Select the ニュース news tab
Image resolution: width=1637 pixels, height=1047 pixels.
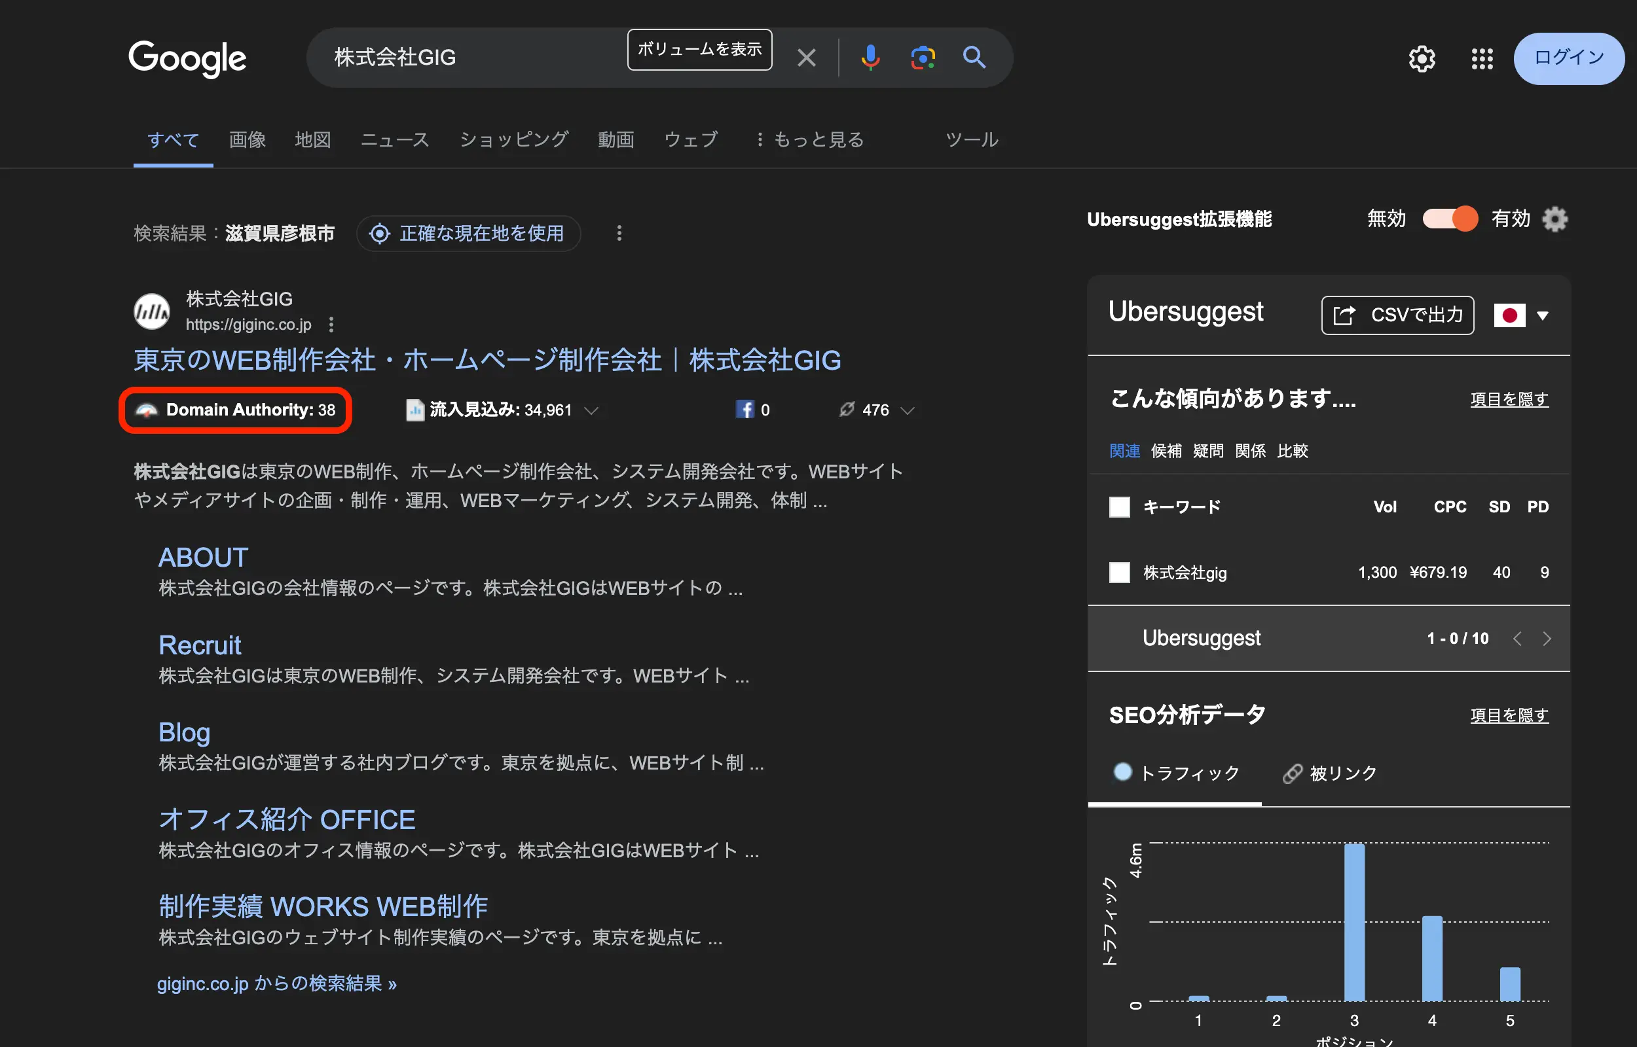[x=394, y=139]
